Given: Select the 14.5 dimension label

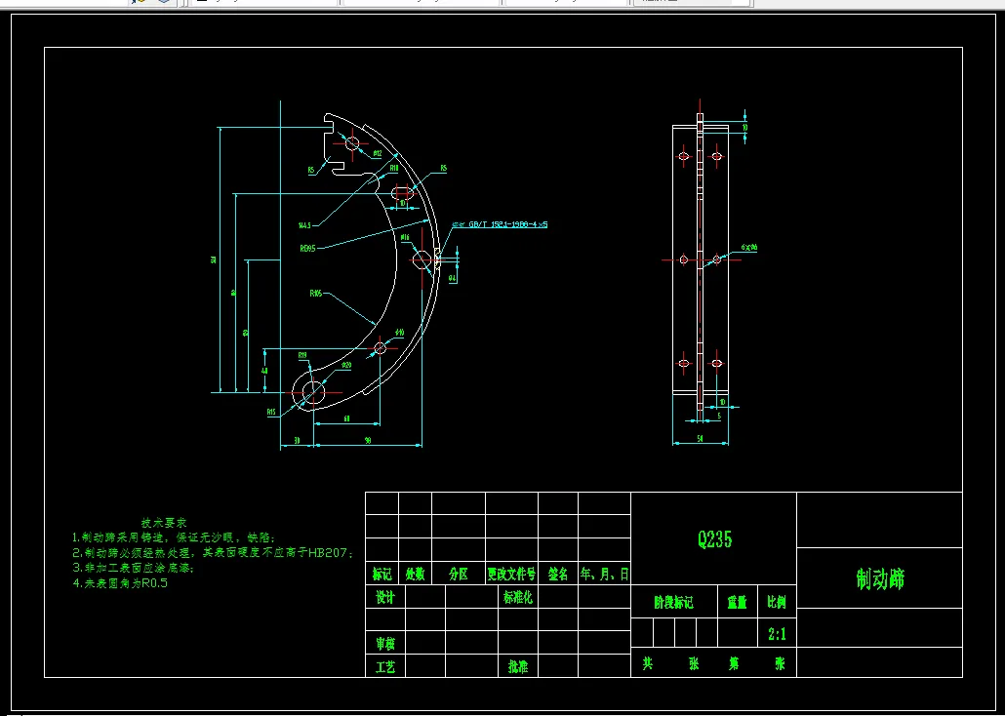Looking at the screenshot, I should point(304,225).
